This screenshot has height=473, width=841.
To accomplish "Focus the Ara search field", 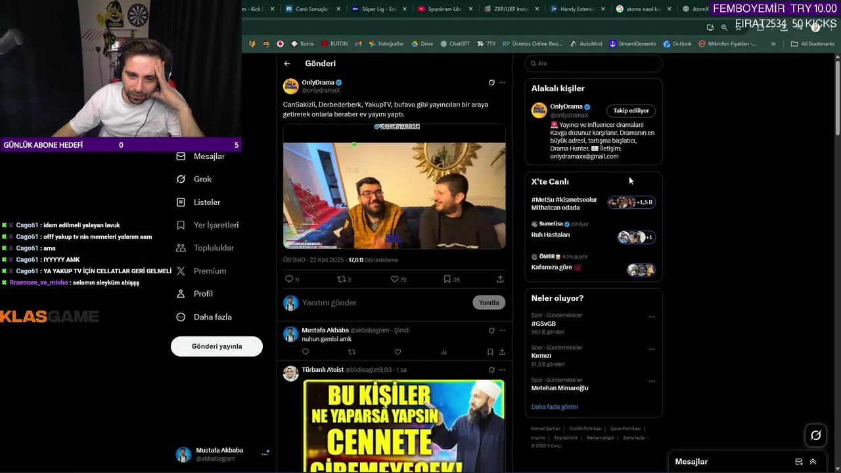I will point(593,64).
